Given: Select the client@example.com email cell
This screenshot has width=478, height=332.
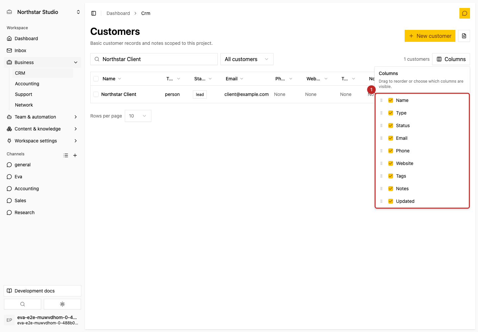Looking at the screenshot, I should (x=247, y=94).
